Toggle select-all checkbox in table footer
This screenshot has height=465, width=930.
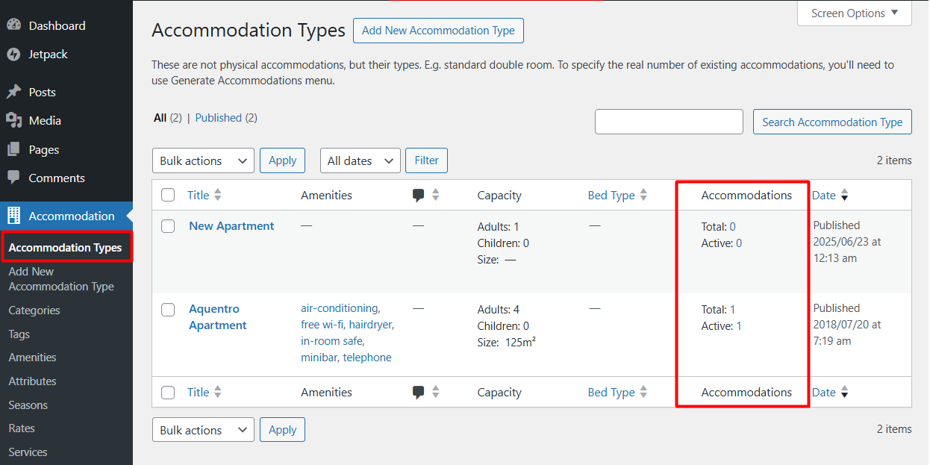(x=168, y=392)
